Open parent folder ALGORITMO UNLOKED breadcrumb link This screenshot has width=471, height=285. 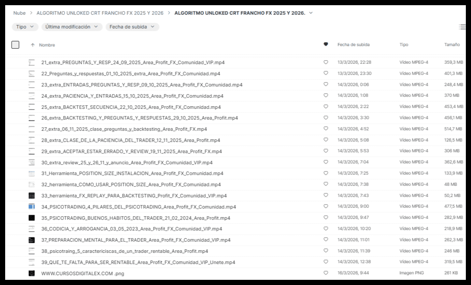(x=100, y=13)
